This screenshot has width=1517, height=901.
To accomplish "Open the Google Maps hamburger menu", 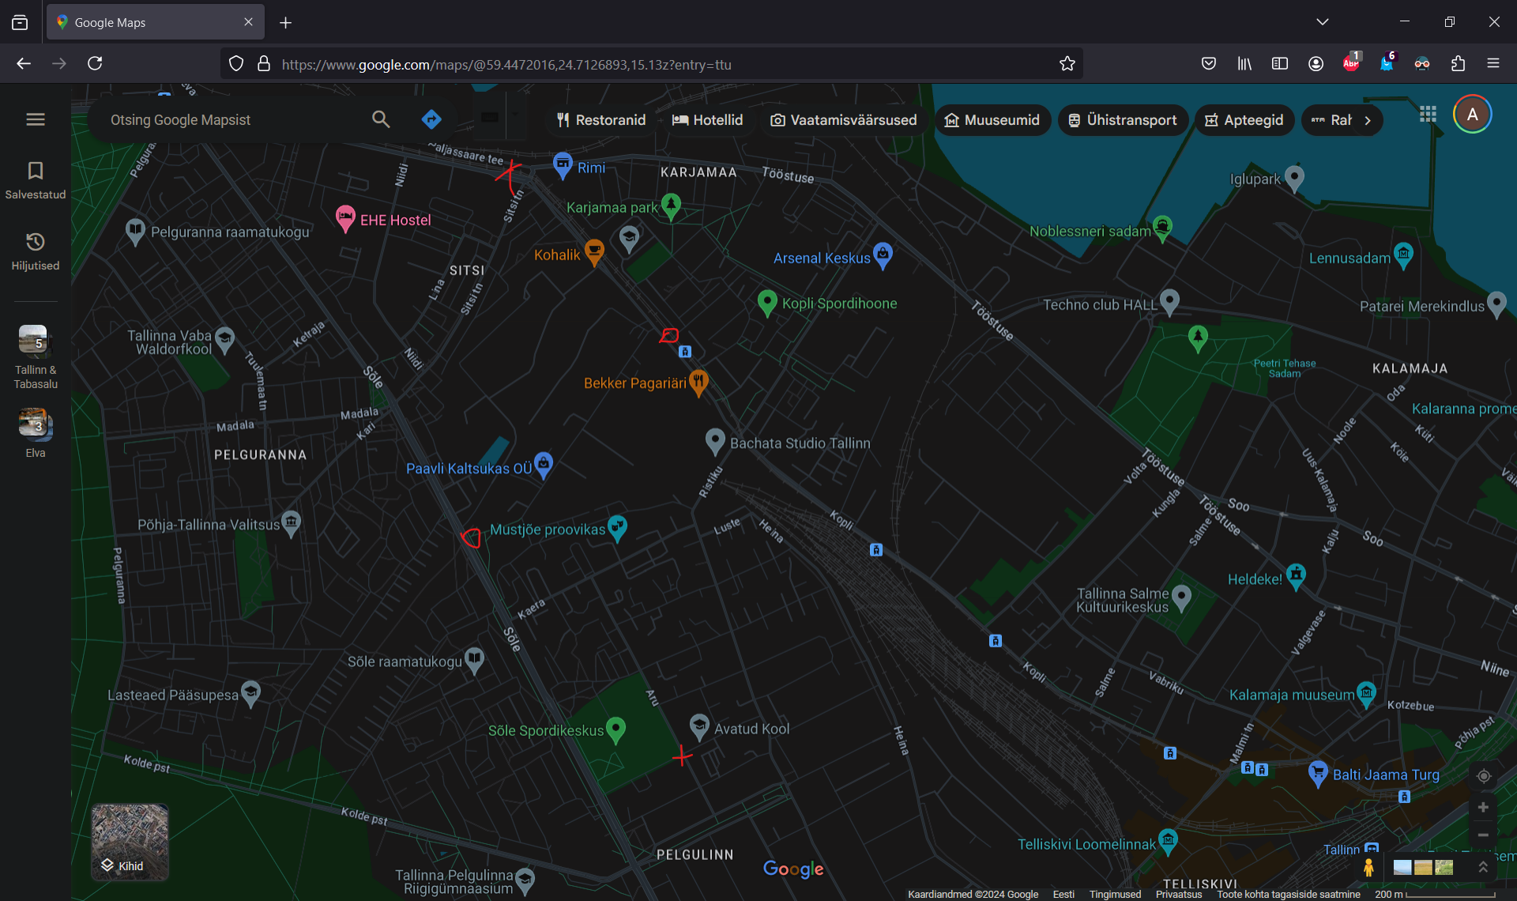I will coord(36,119).
